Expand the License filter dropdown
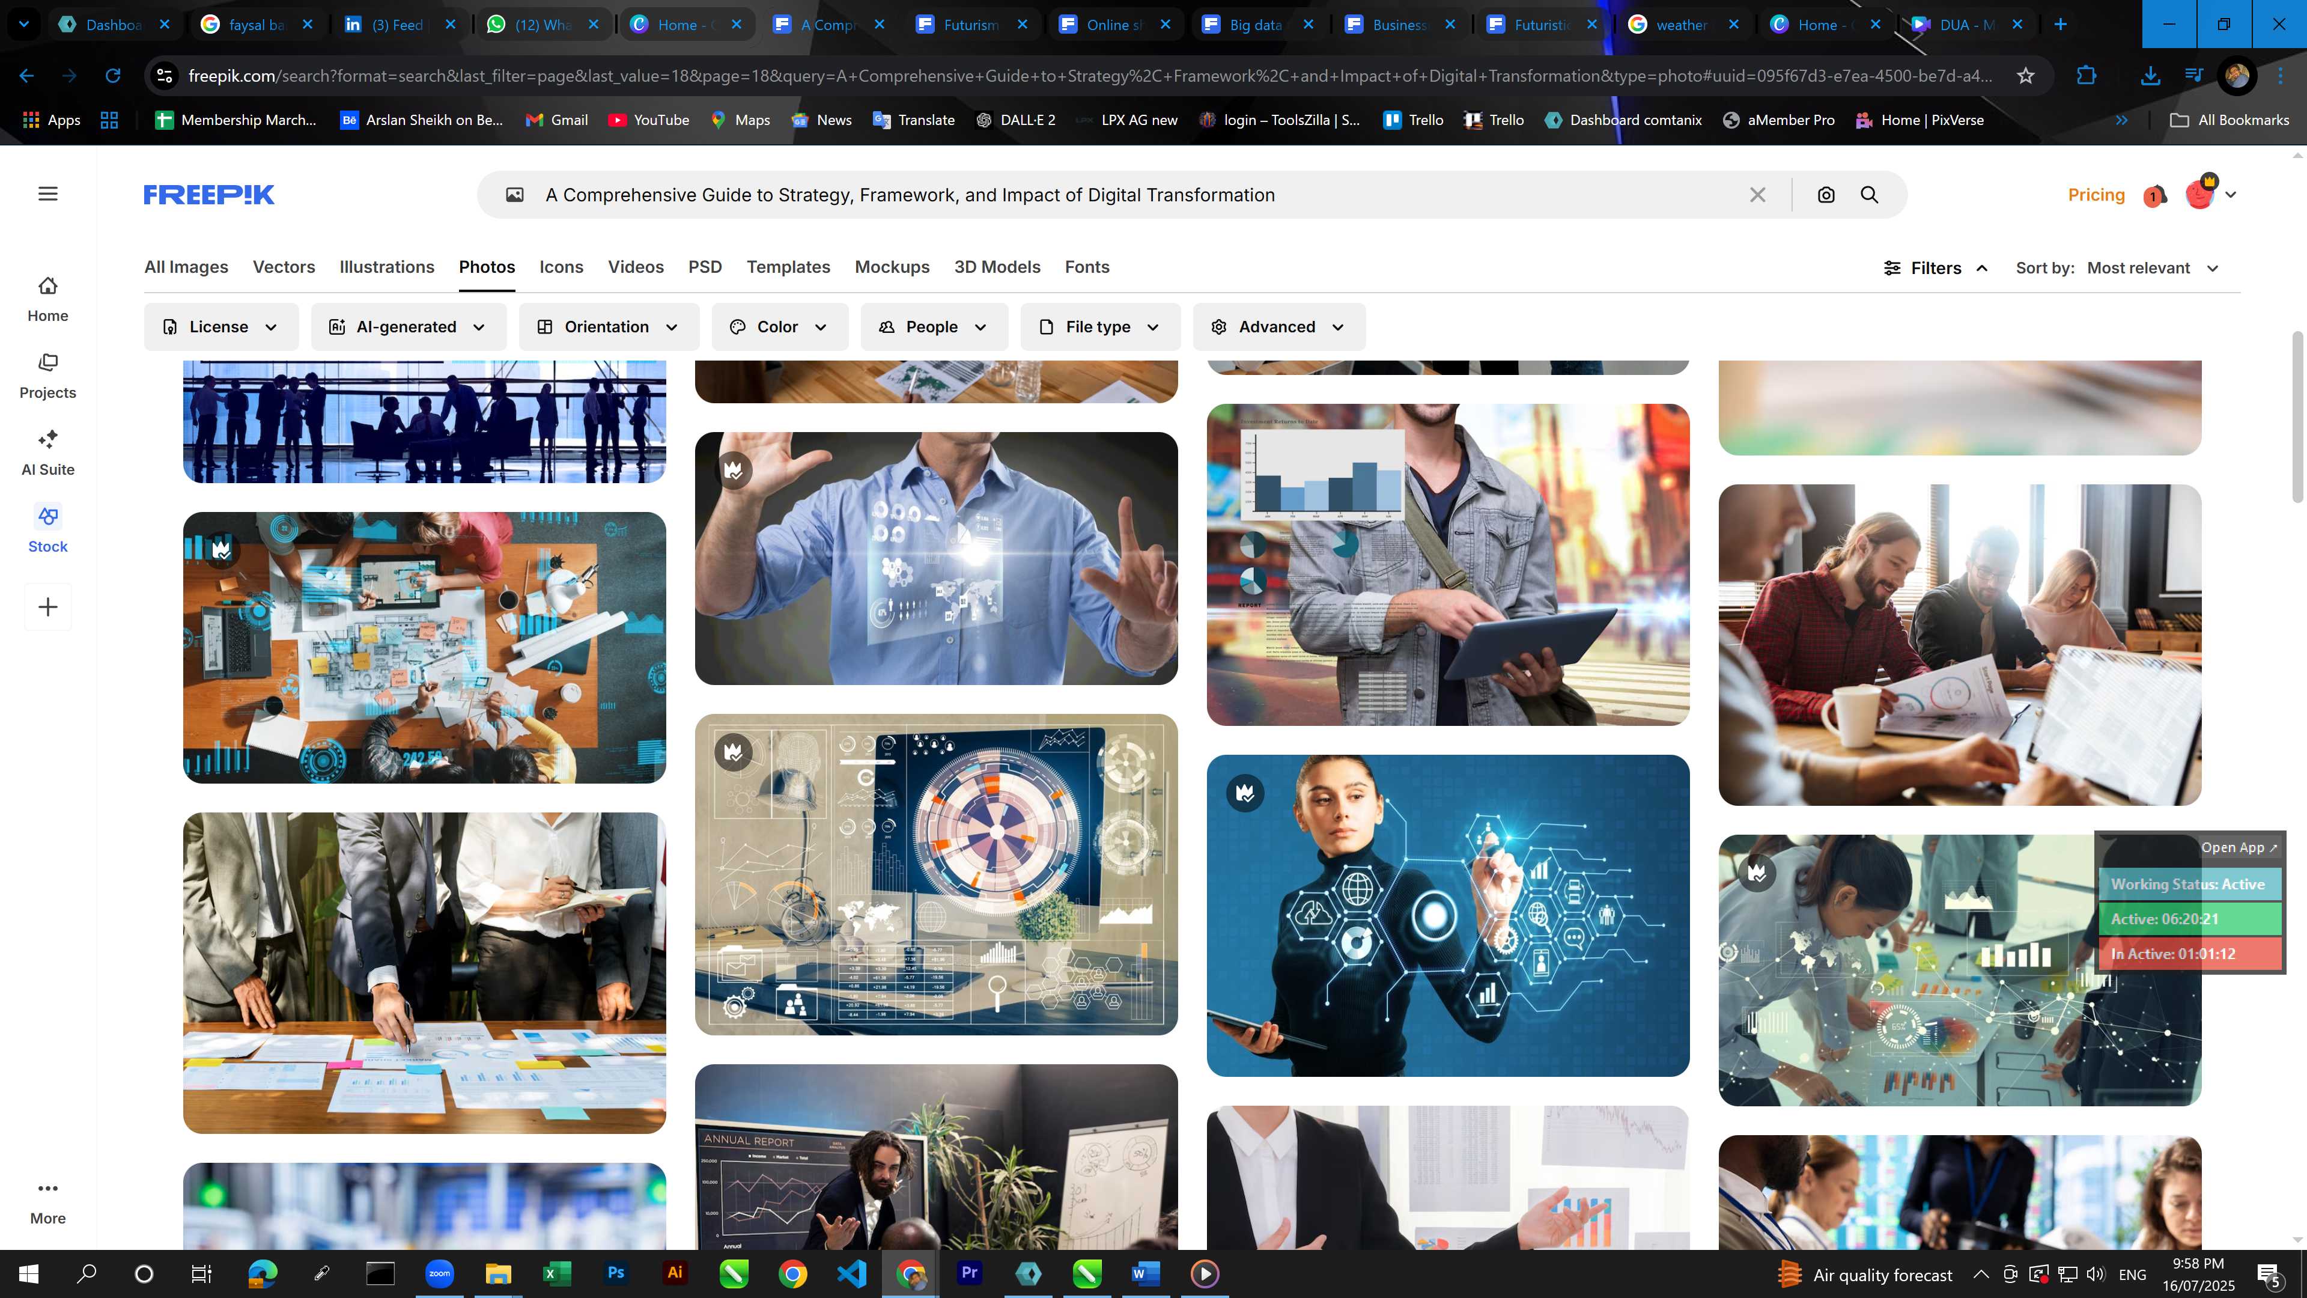The width and height of the screenshot is (2307, 1298). click(221, 327)
